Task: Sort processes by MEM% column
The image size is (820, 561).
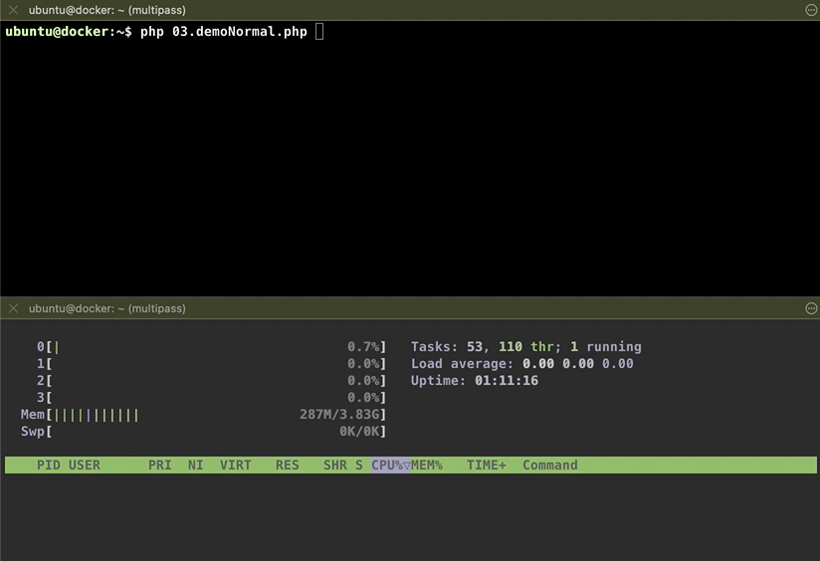Action: point(427,465)
